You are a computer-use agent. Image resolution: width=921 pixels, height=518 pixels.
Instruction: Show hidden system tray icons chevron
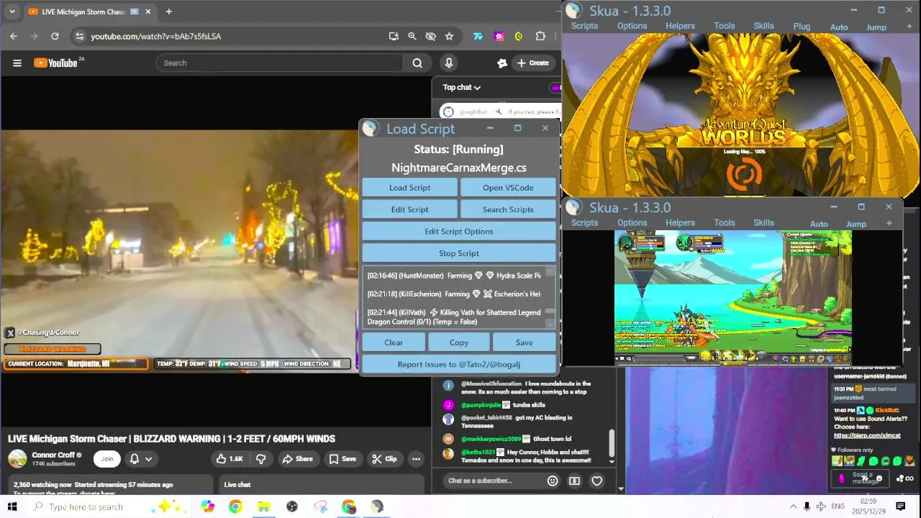794,506
